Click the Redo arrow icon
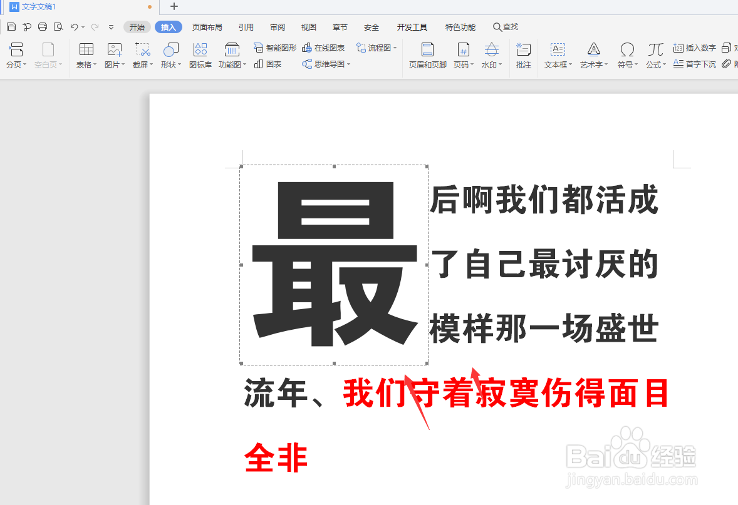This screenshot has width=738, height=505. pos(95,27)
